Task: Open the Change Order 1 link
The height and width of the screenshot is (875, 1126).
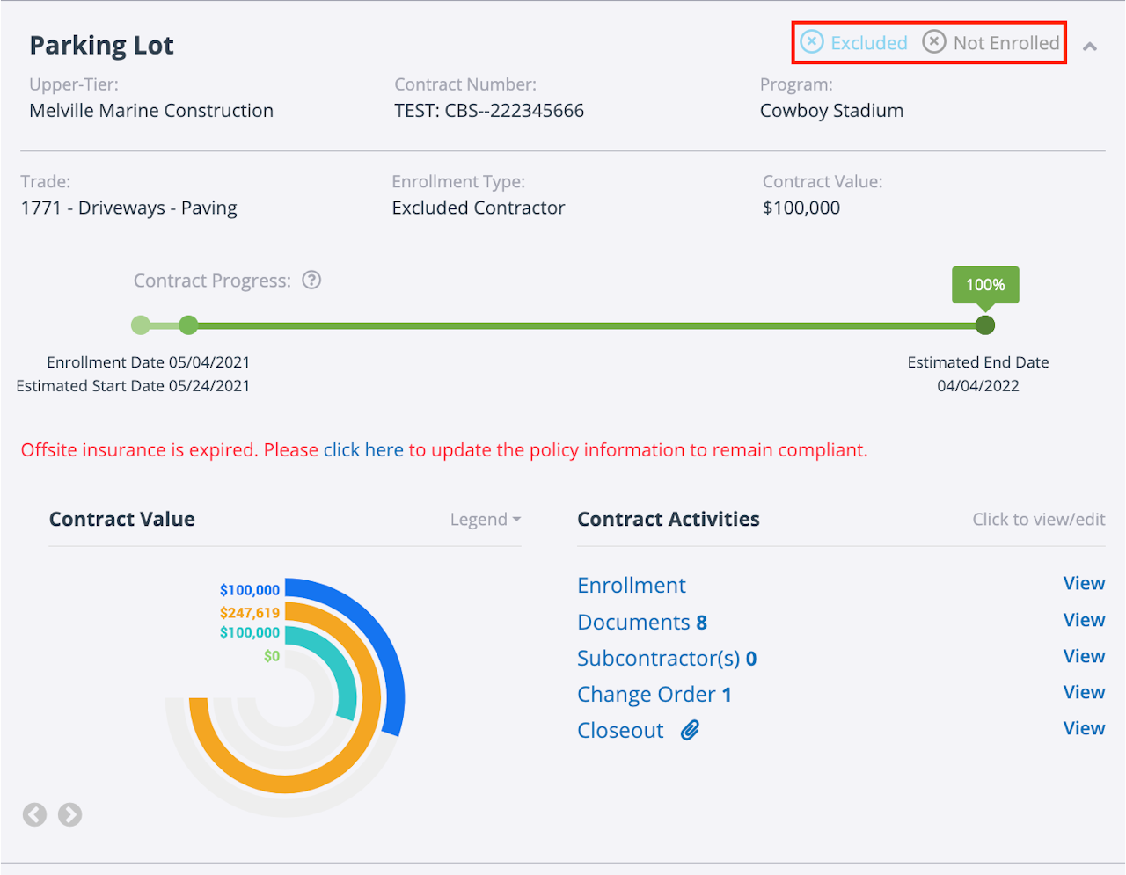Action: point(654,695)
